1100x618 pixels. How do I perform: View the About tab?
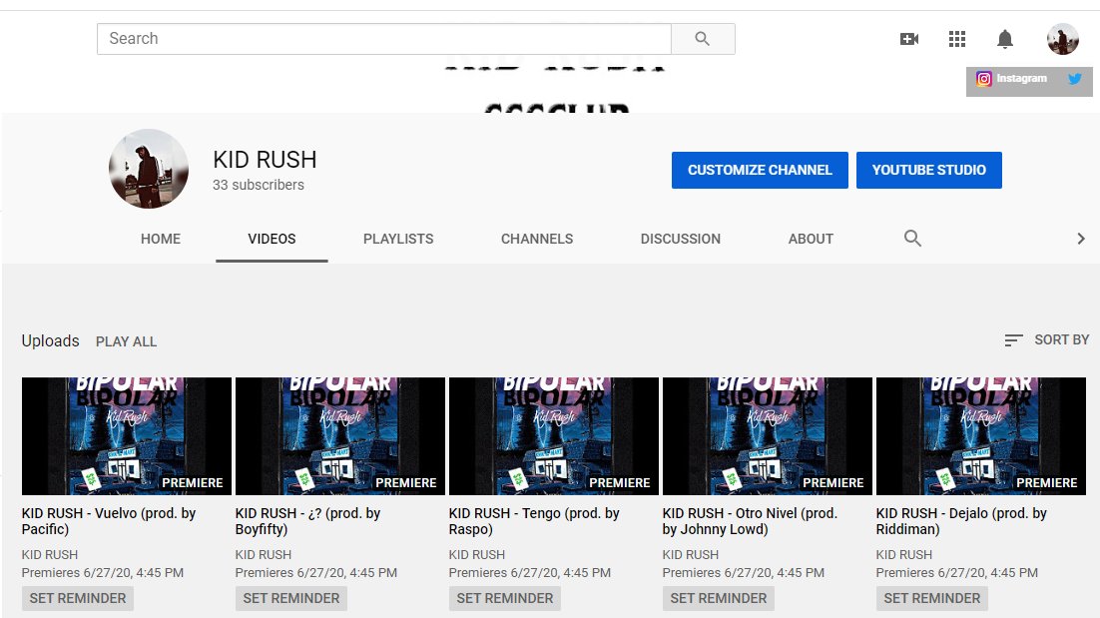[811, 239]
